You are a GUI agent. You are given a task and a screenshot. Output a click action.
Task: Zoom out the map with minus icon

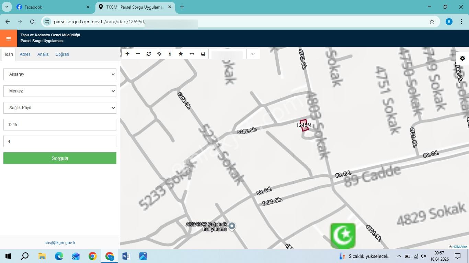point(138,54)
